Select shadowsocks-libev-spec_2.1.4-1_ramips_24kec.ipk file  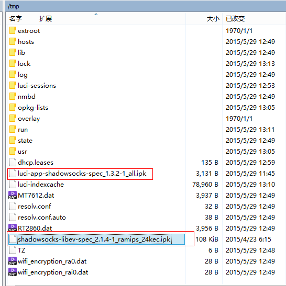click(94, 239)
